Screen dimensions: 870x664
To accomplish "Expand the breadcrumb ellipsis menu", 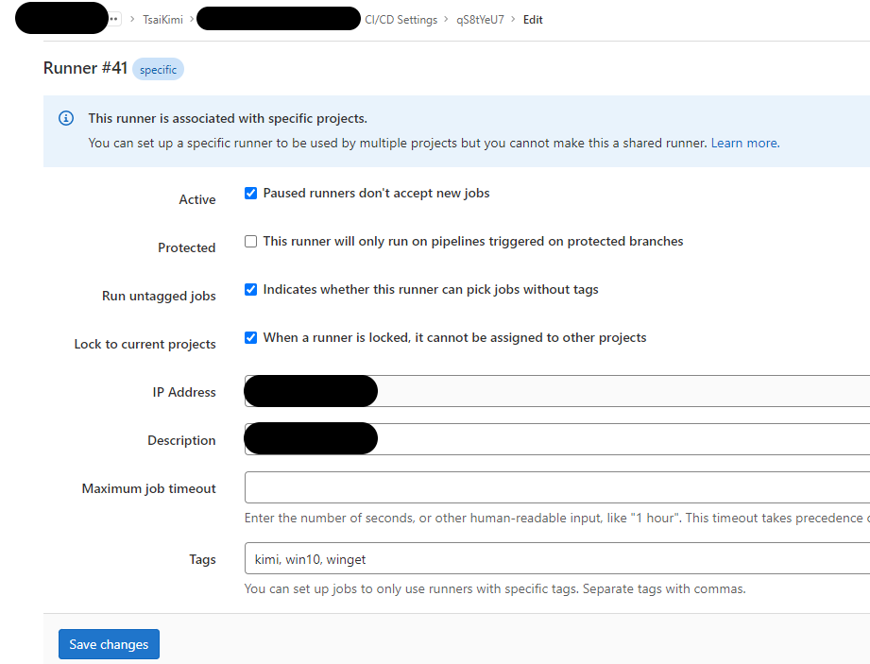I will [113, 17].
